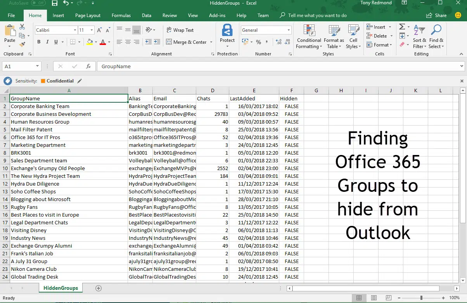The width and height of the screenshot is (467, 303).
Task: Toggle the AutoSave switch
Action: 38,3
